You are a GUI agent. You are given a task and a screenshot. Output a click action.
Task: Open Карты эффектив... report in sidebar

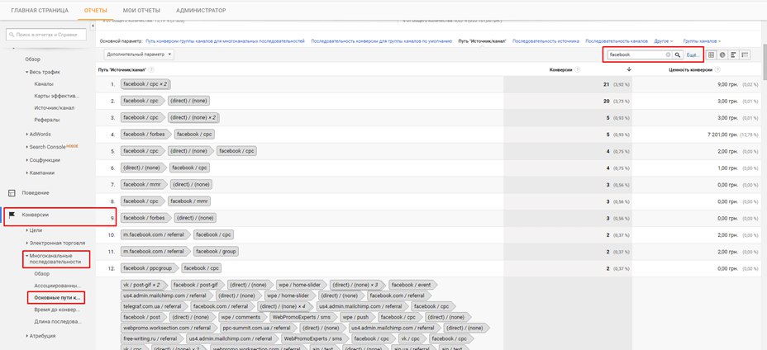pos(57,96)
